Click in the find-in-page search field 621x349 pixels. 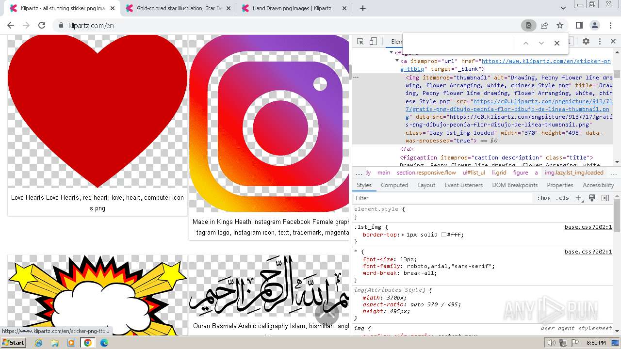coord(458,43)
